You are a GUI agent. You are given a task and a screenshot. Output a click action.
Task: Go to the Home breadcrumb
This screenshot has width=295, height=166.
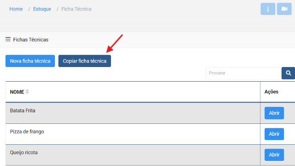(16, 9)
